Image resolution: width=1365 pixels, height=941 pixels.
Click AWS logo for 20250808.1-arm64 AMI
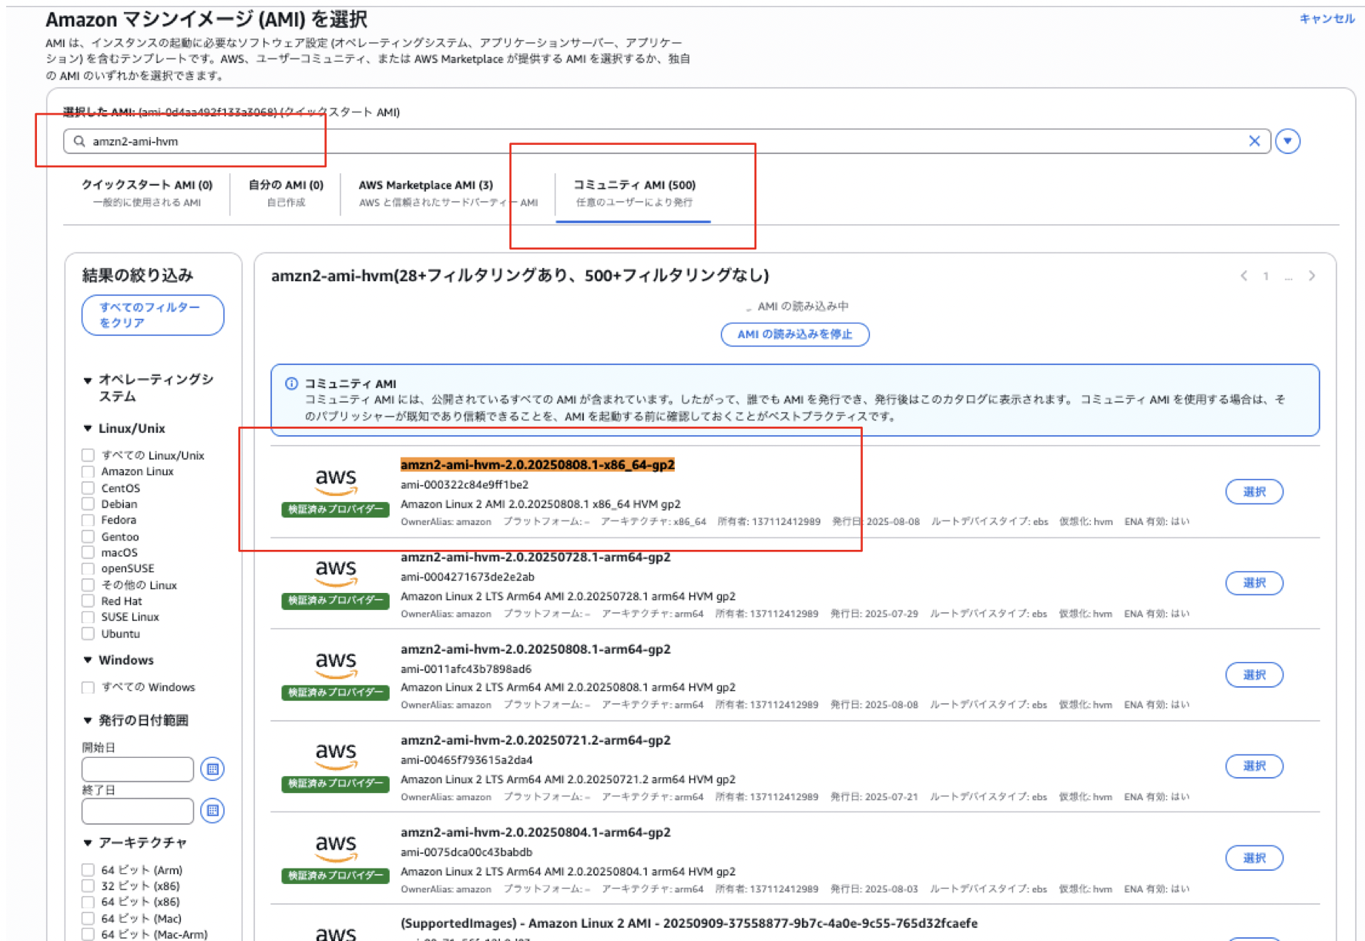336,664
